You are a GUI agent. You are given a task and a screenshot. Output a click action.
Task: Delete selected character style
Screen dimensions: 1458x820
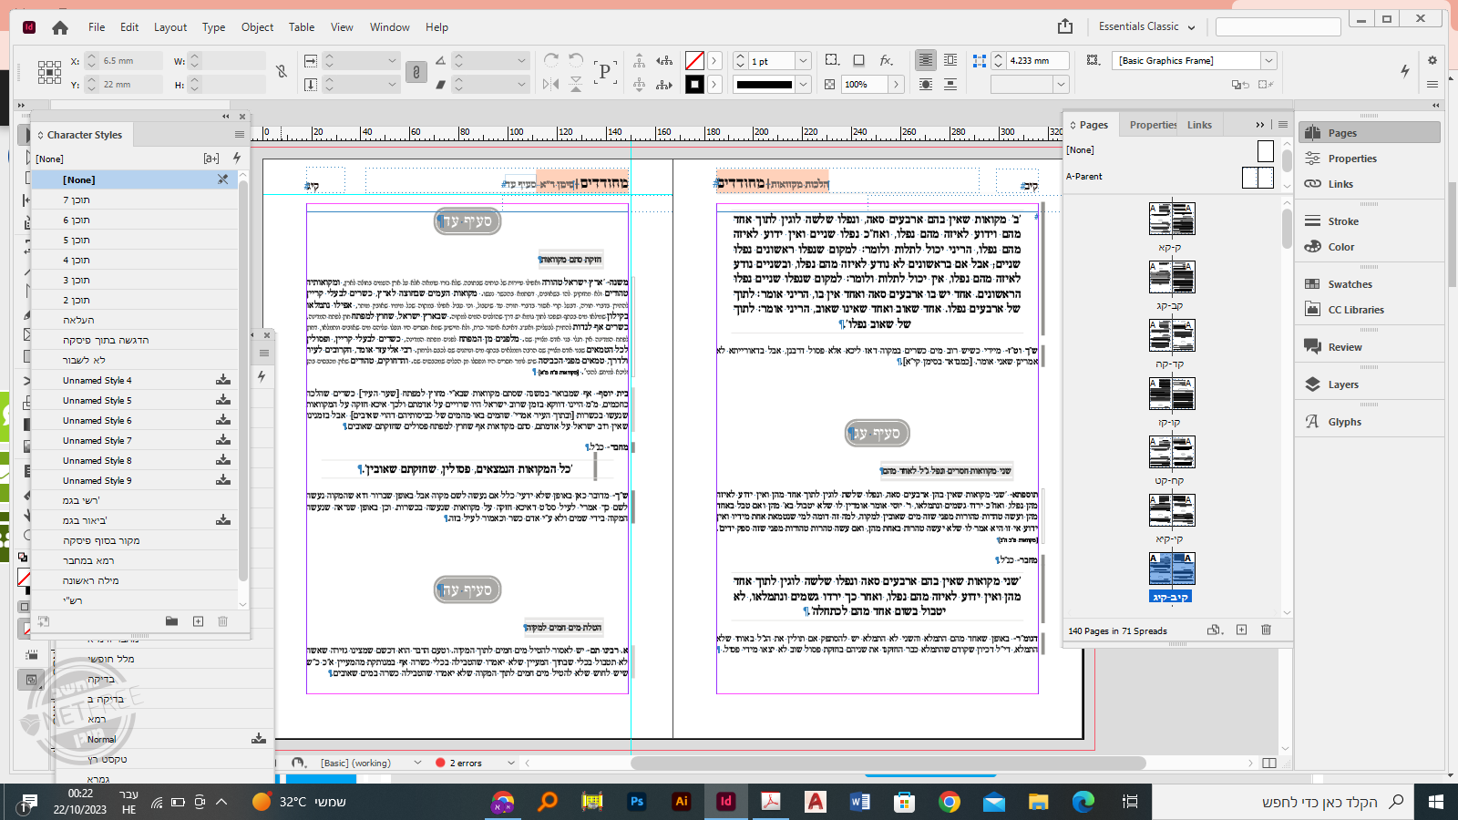222,621
